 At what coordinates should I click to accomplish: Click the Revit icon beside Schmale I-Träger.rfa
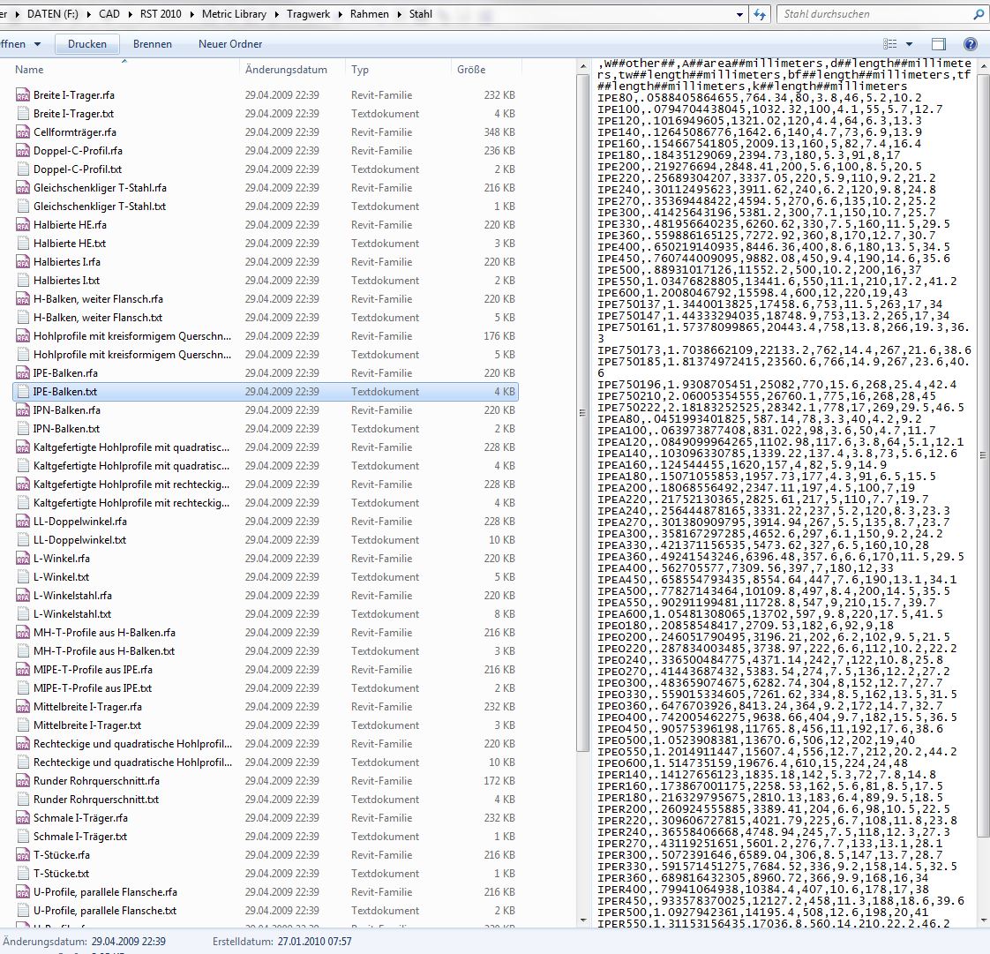click(x=23, y=818)
